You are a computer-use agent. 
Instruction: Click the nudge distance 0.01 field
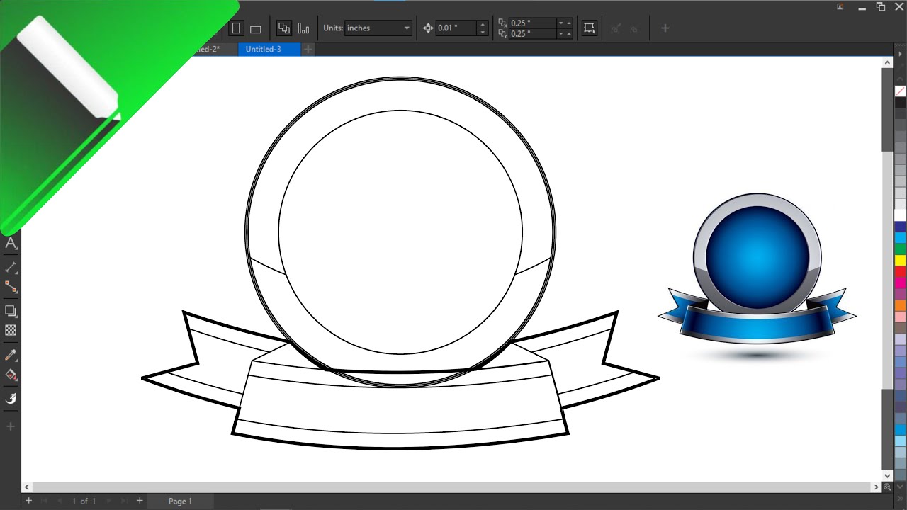[456, 28]
